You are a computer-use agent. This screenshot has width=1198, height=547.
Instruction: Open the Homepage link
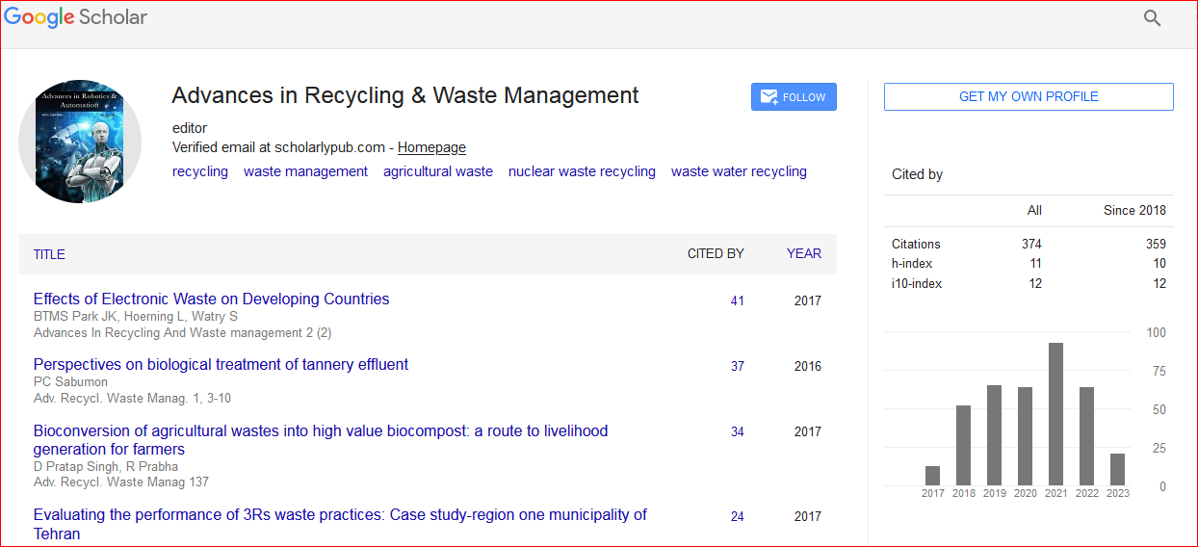click(431, 147)
